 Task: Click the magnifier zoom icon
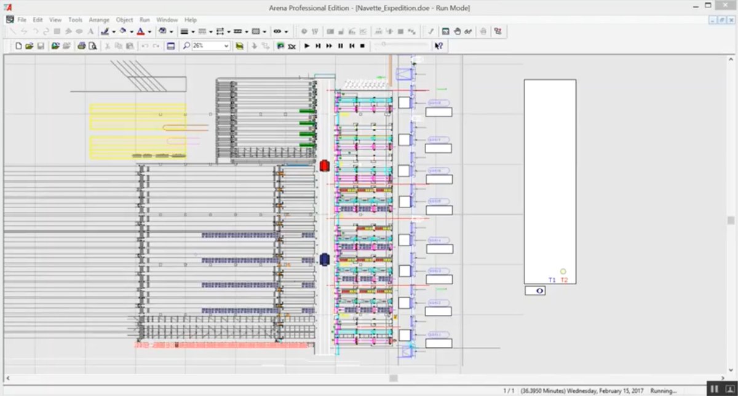point(186,45)
